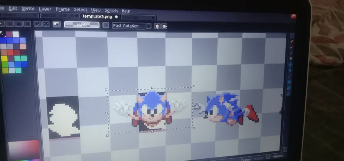Click the frame number field in status bar
The height and width of the screenshot is (161, 344).
point(258,158)
